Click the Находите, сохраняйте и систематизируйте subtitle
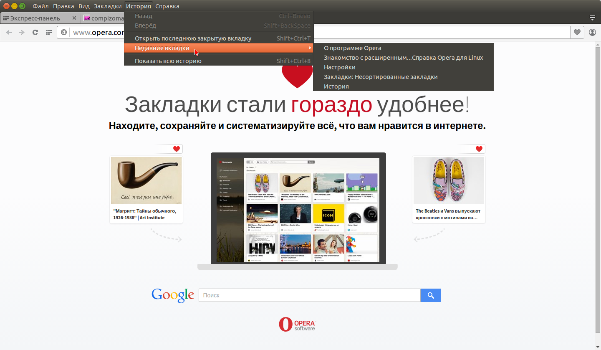The image size is (601, 350). 297,126
